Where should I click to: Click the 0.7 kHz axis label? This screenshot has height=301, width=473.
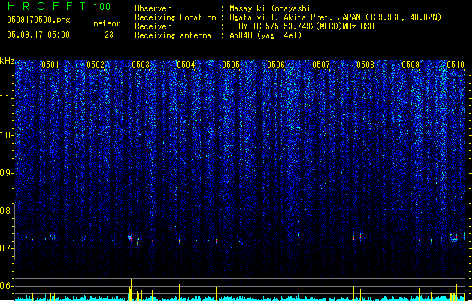click(x=6, y=248)
